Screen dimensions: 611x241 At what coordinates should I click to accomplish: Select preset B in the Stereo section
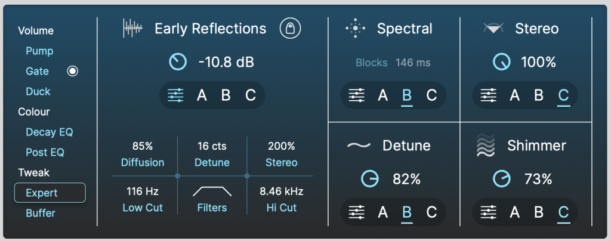[538, 95]
